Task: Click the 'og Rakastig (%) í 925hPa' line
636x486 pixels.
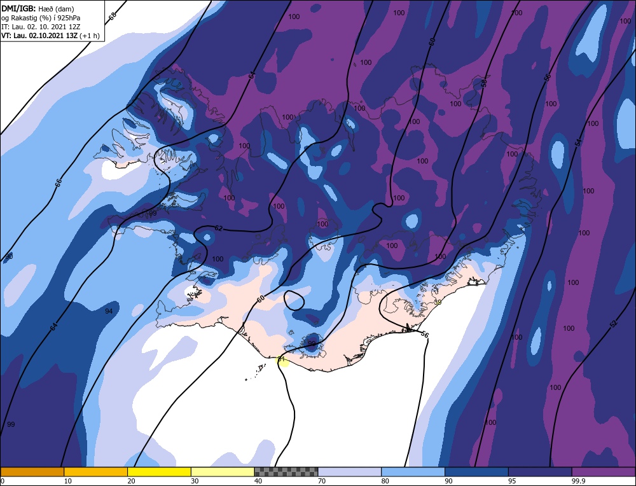Action: 41,17
